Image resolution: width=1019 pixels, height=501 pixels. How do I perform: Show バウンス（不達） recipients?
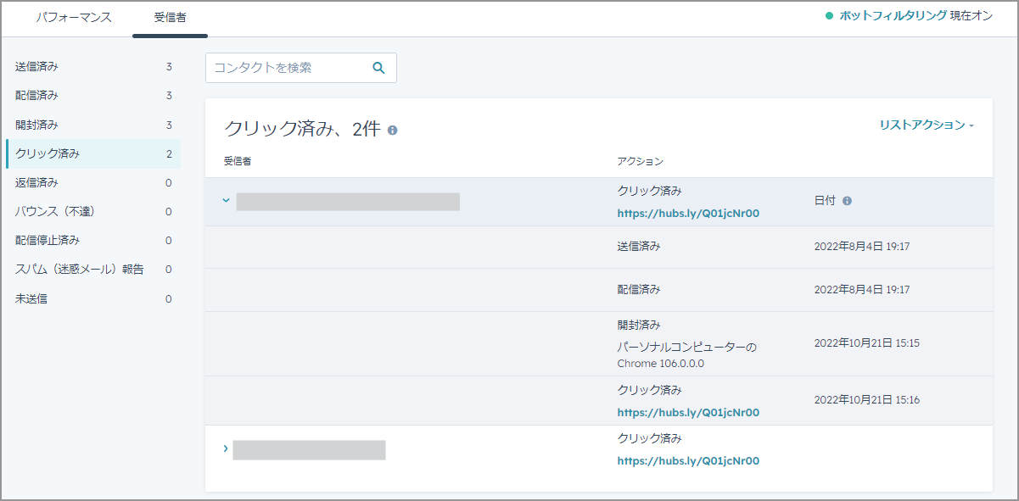point(93,211)
